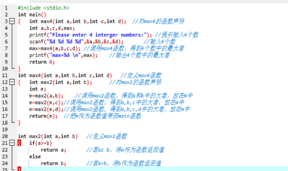Click the comment '//调用max4函数，得到4个数中的最大者'

[134, 48]
